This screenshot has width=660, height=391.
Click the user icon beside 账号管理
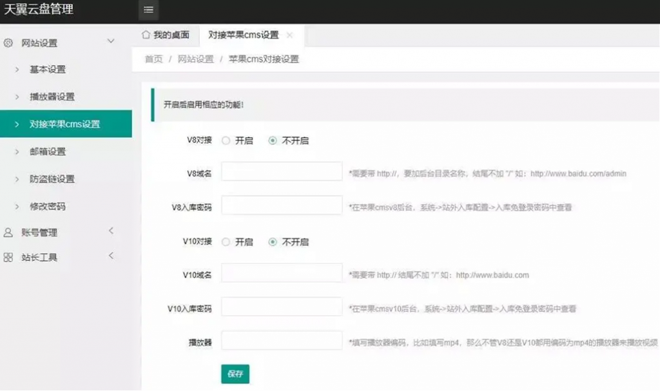(7, 233)
